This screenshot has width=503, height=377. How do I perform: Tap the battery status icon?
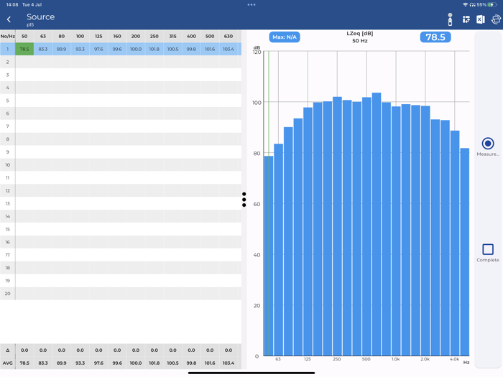tap(492, 5)
